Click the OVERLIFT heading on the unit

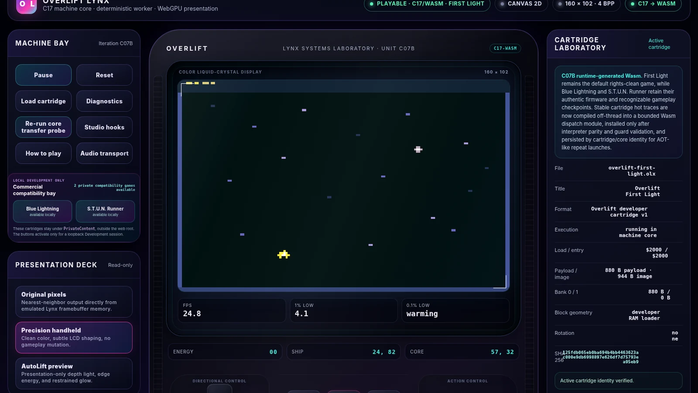[x=187, y=48]
